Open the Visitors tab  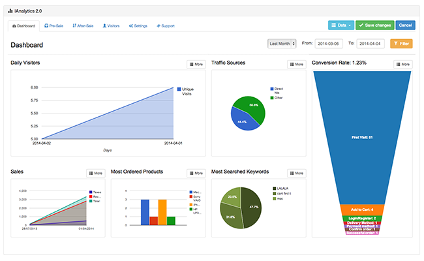tap(111, 26)
